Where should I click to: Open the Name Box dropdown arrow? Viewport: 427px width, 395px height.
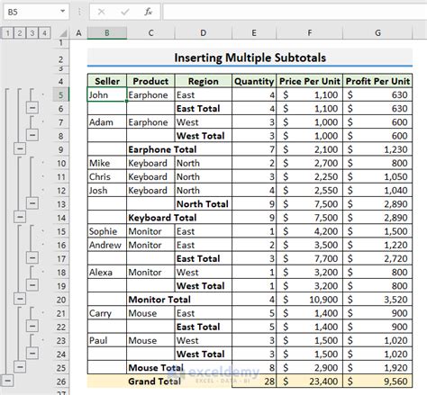coord(62,12)
